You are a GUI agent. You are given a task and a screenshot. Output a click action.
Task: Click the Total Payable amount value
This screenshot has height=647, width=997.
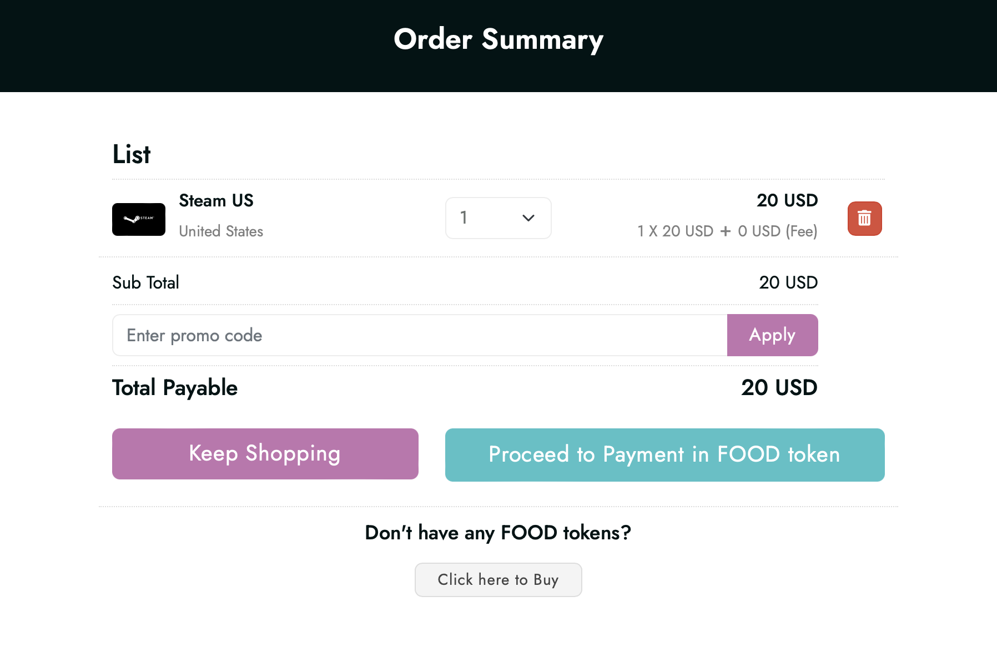[x=779, y=388]
